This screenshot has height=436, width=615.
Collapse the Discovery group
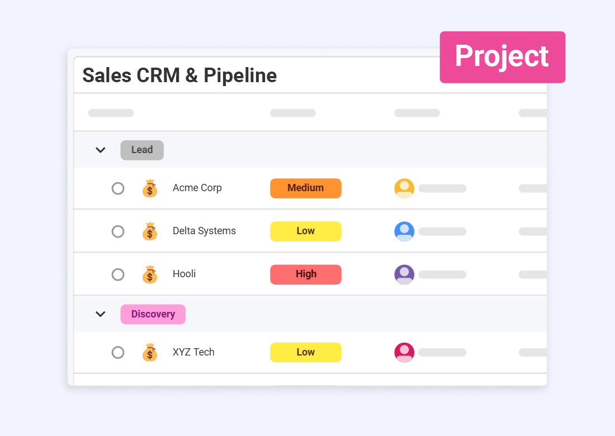point(100,314)
